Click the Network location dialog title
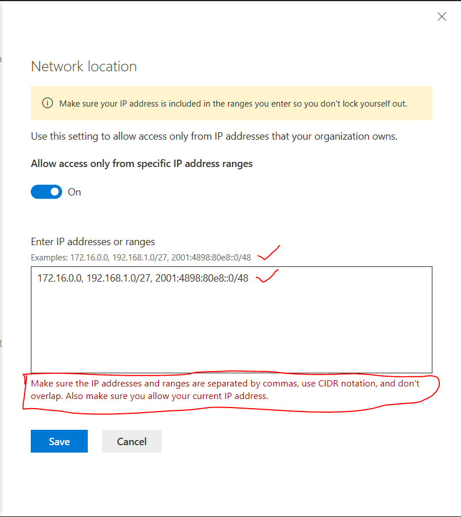Viewport: 461px width, 517px height. click(x=84, y=67)
